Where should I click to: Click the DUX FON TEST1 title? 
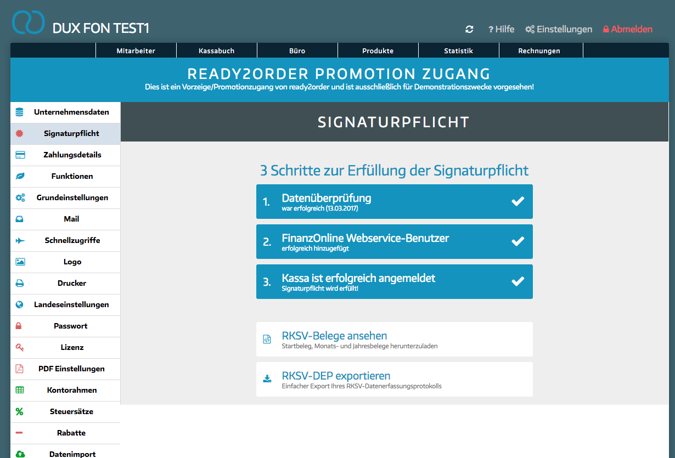(101, 28)
